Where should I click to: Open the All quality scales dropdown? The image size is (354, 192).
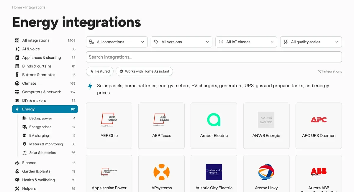coord(311,42)
